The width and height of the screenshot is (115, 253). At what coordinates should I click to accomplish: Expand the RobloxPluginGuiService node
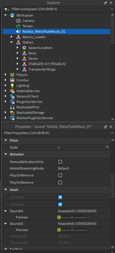pyautogui.click(x=5, y=118)
